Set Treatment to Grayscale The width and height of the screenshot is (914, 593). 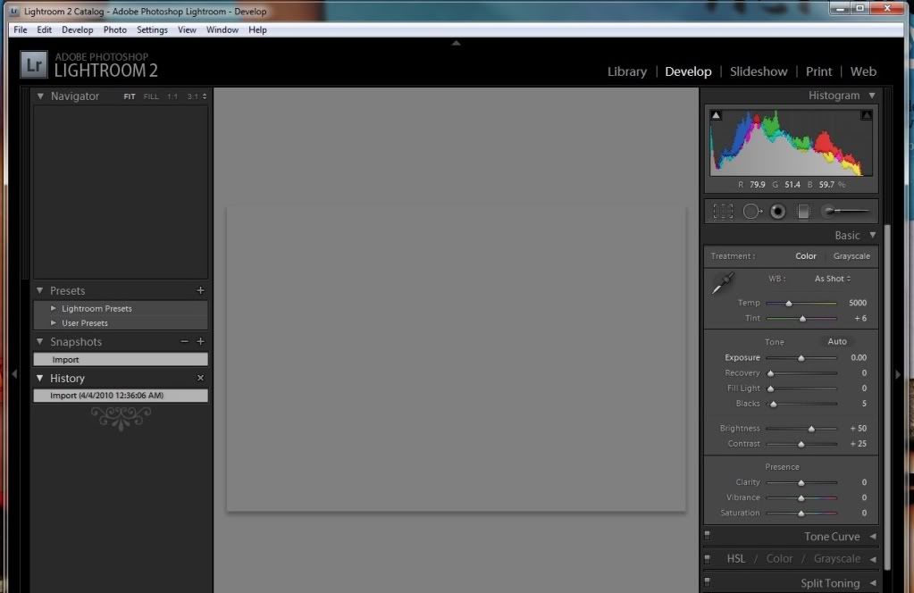(x=851, y=255)
